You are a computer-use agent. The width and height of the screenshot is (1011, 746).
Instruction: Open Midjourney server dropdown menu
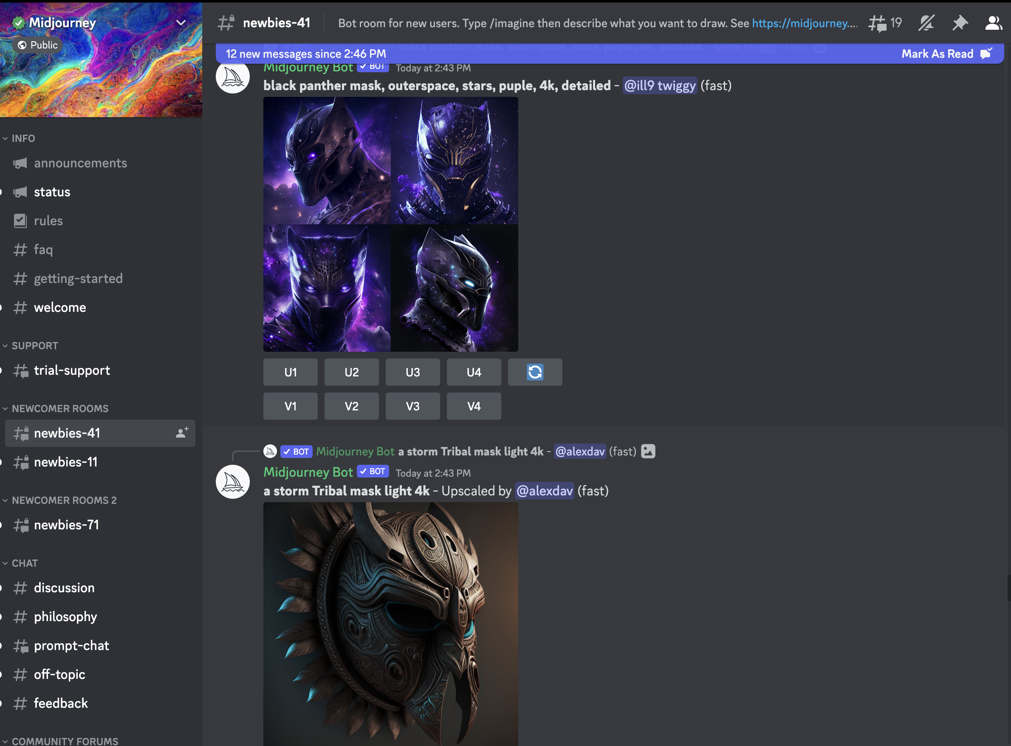point(181,23)
